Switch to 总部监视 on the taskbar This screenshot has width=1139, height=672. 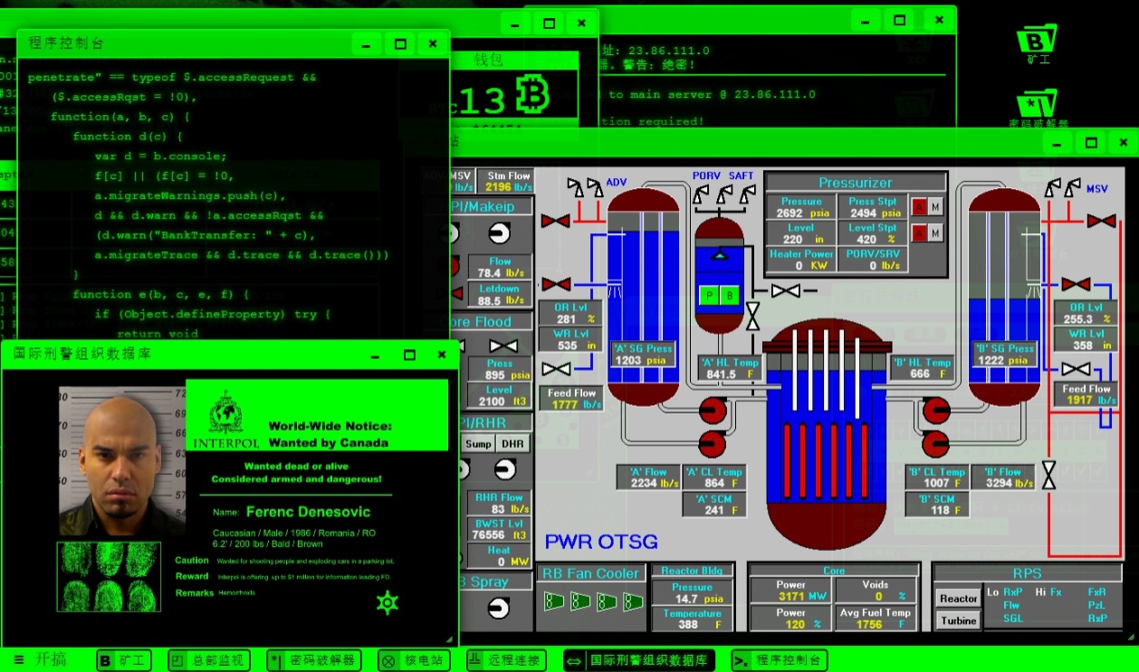(x=207, y=660)
